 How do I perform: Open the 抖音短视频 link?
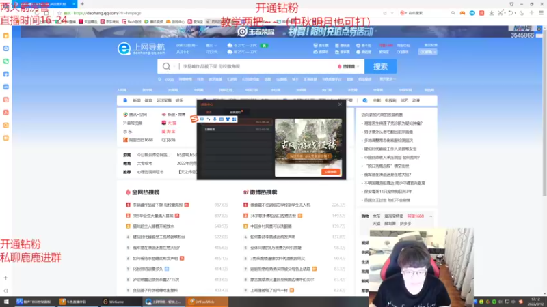click(x=133, y=123)
